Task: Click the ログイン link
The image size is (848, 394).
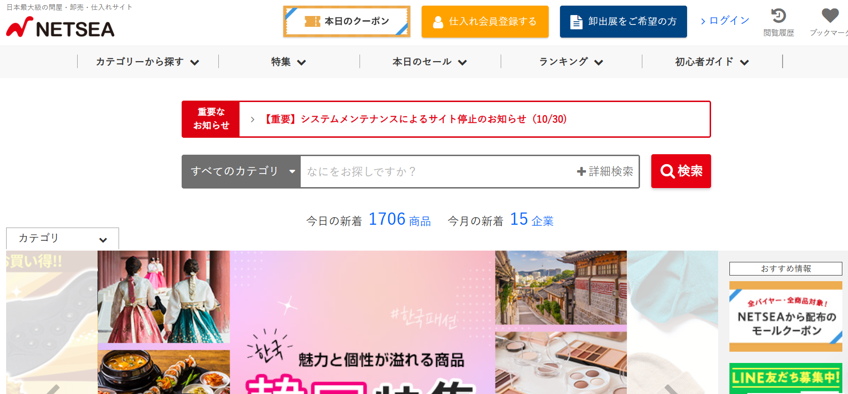Action: tap(725, 21)
